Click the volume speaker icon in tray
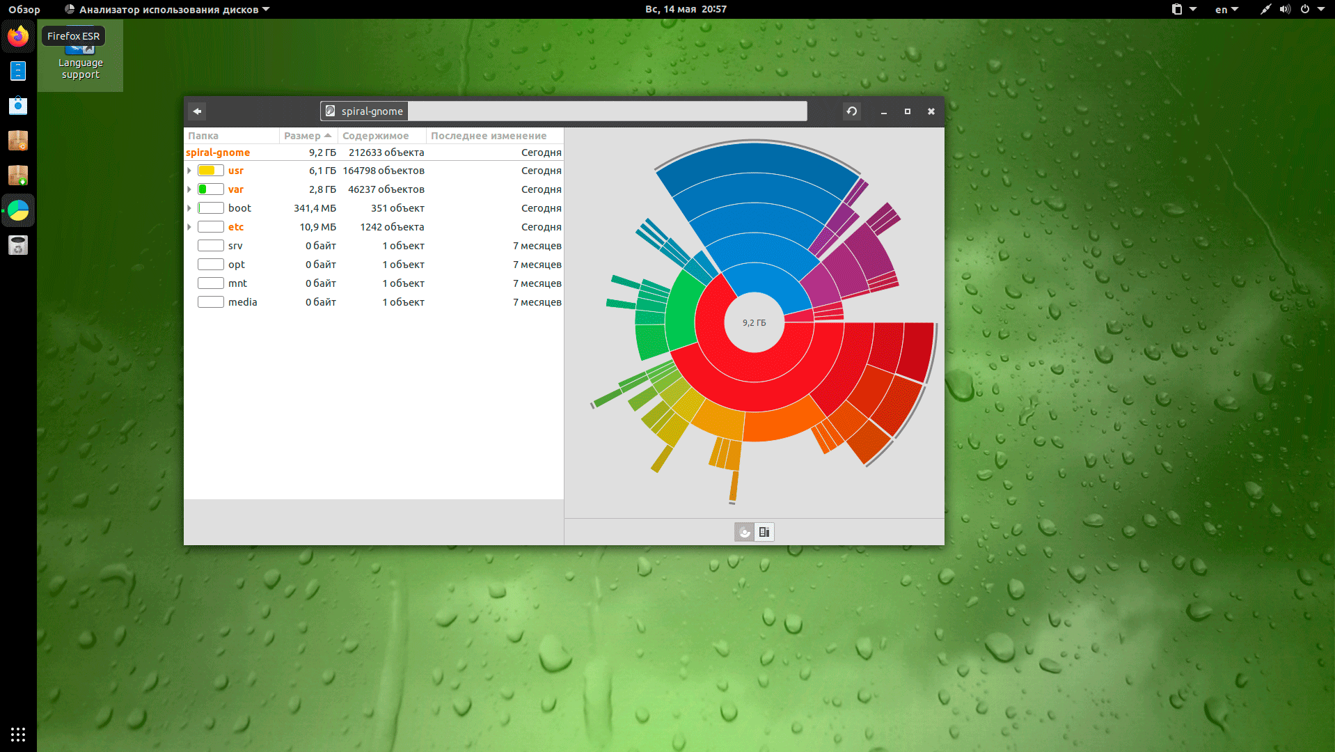 click(1285, 10)
